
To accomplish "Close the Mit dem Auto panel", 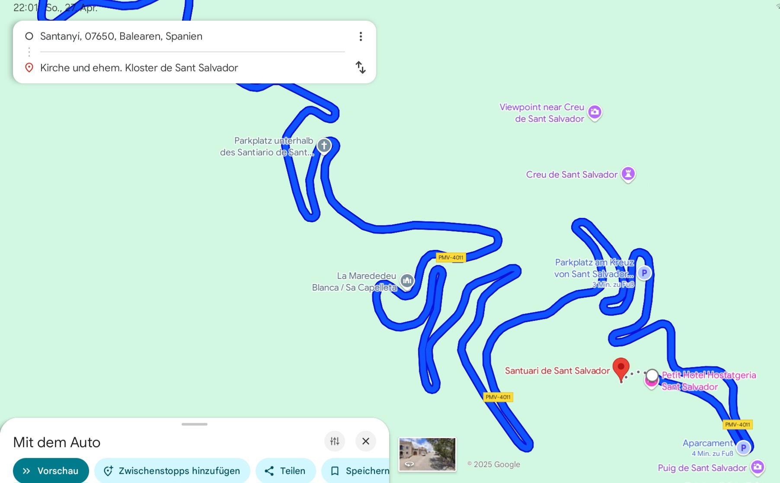I will pyautogui.click(x=366, y=441).
